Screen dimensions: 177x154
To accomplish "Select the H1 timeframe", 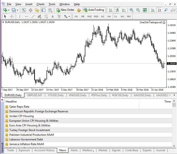I will [103, 17].
